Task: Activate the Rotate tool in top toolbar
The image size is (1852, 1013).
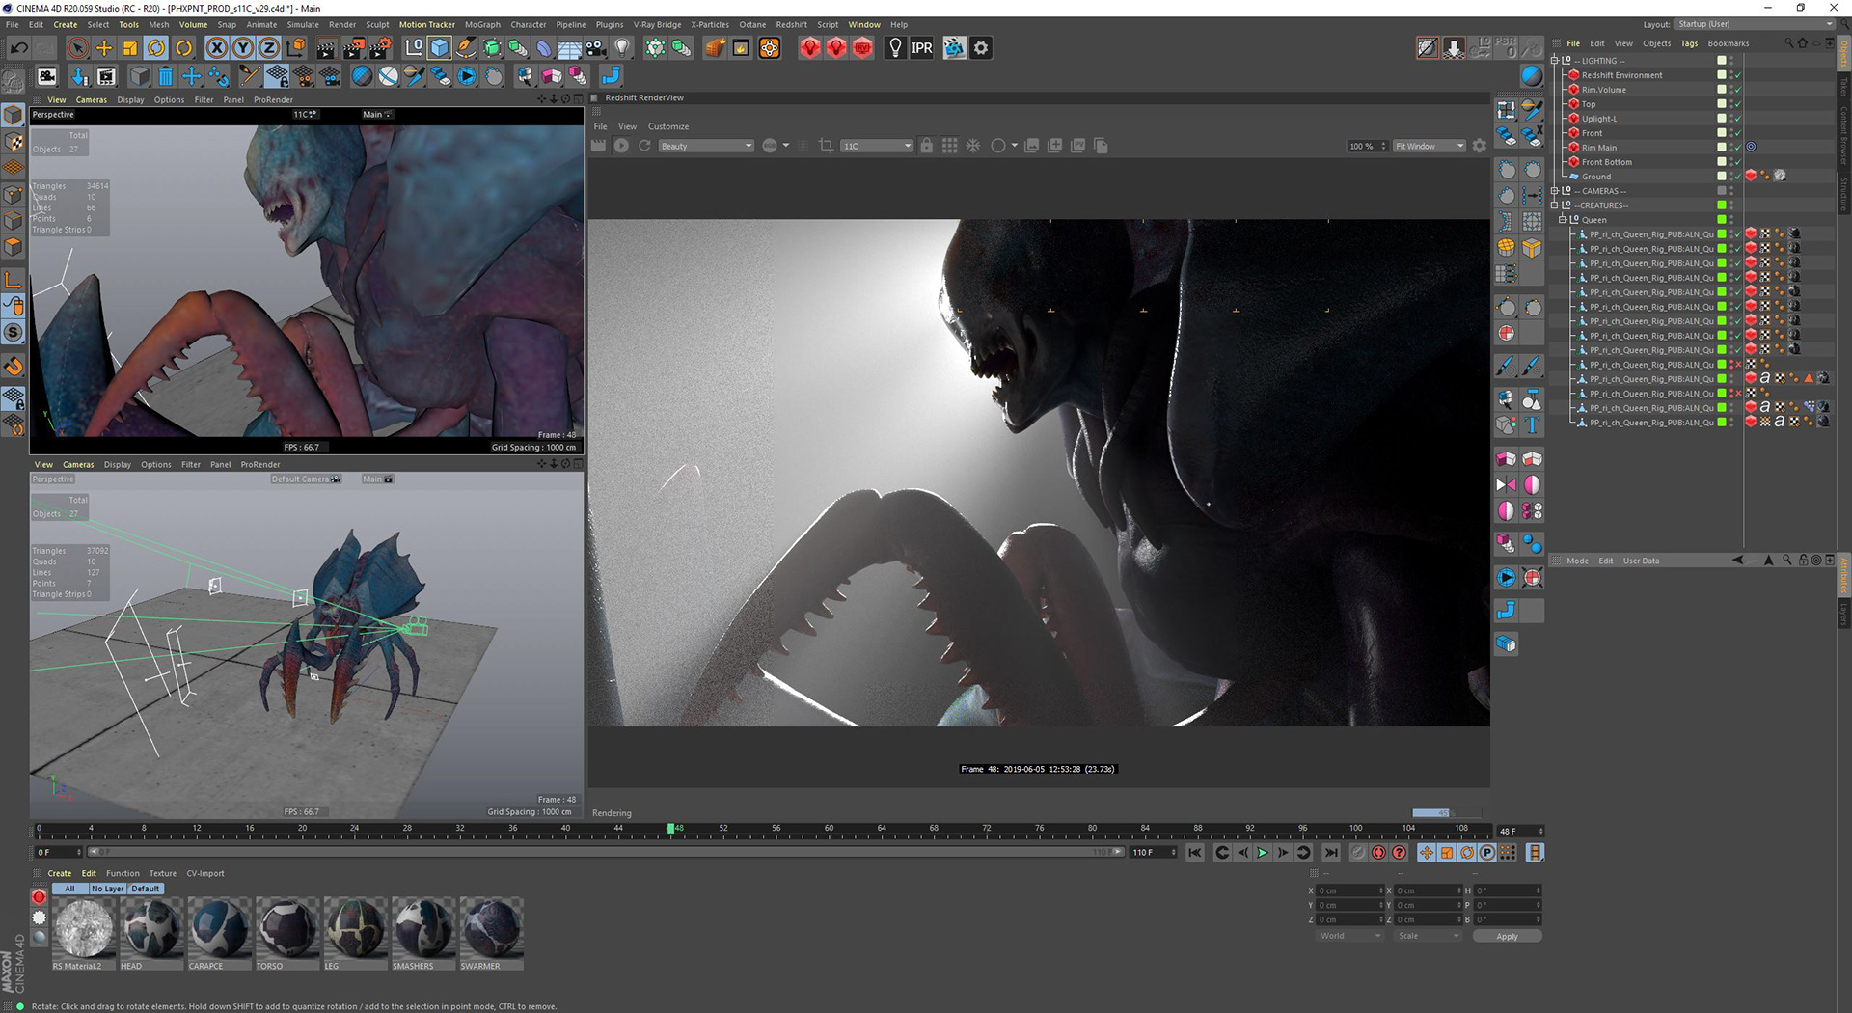Action: 156,48
